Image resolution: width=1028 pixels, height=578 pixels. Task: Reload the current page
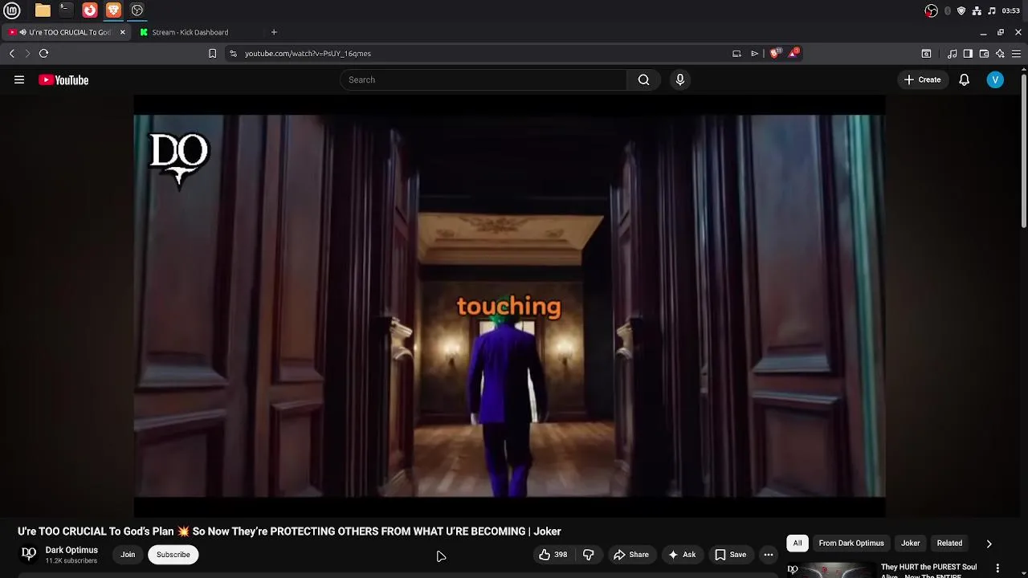tap(44, 54)
